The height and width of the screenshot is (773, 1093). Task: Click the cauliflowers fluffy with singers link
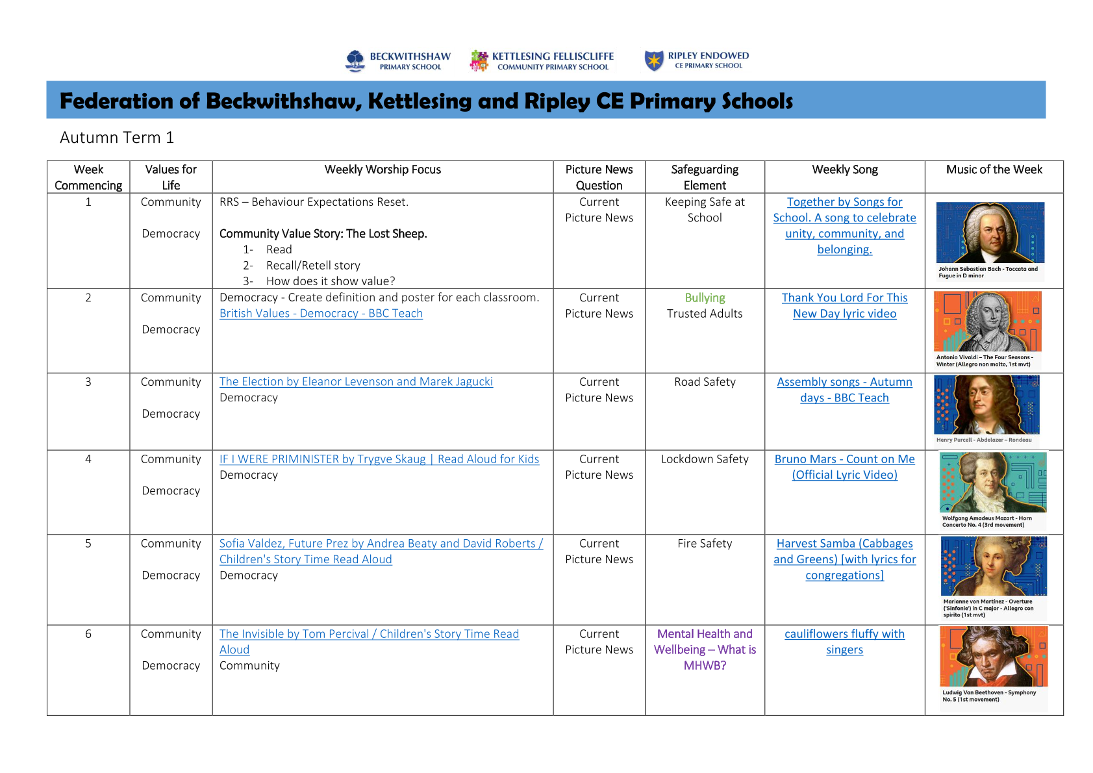844,634
